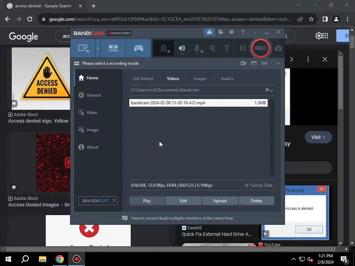Image resolution: width=355 pixels, height=266 pixels.
Task: Go to next image in preview panel
Action: coord(292,59)
